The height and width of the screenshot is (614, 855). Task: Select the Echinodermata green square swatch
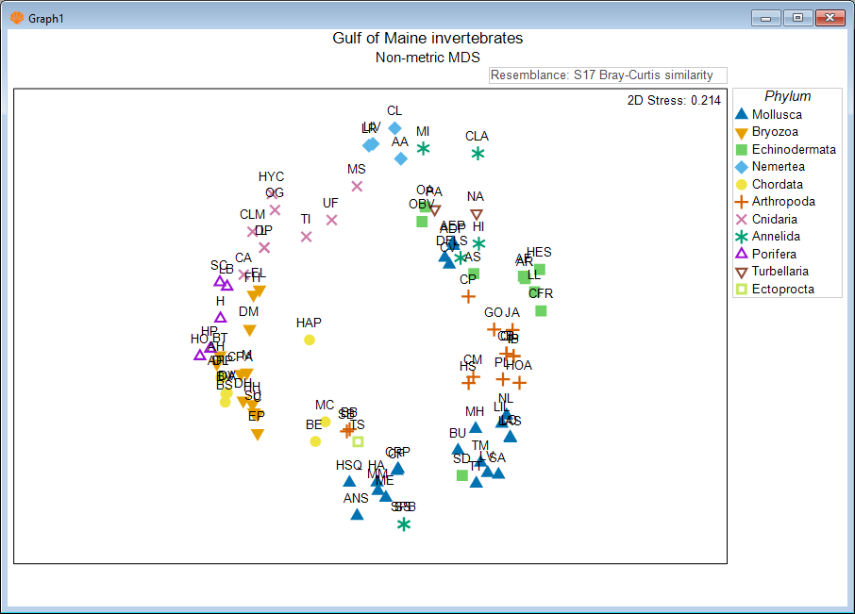(742, 150)
